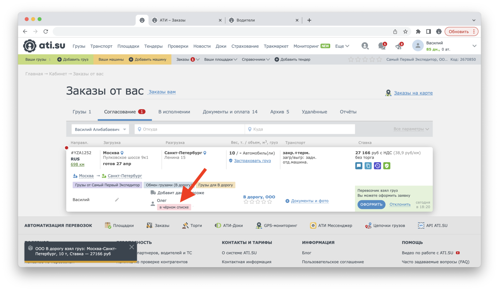Open a new browser tab

[309, 20]
